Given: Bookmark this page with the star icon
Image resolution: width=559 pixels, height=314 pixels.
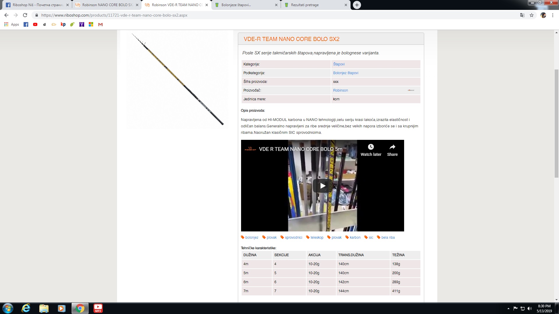Looking at the screenshot, I should [x=532, y=15].
